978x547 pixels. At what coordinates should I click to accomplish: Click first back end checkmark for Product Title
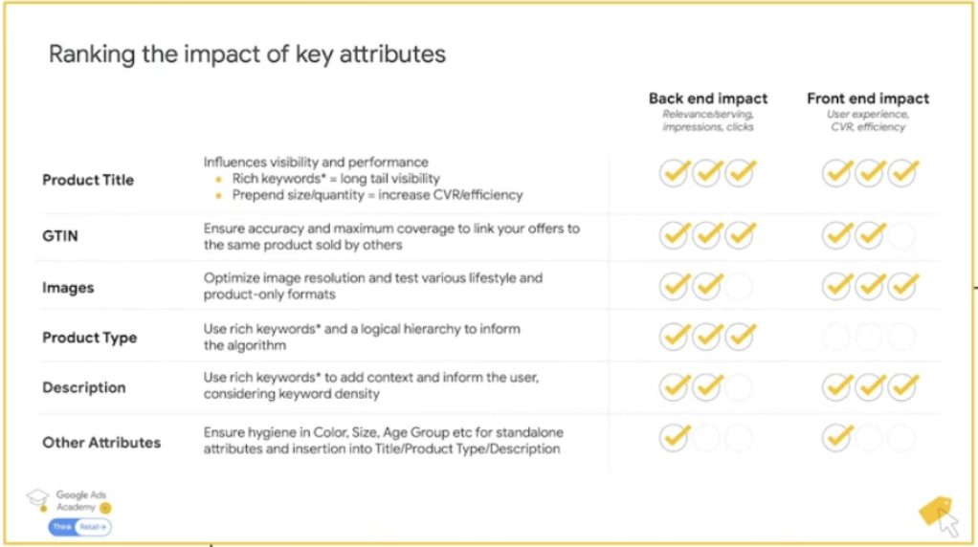675,172
